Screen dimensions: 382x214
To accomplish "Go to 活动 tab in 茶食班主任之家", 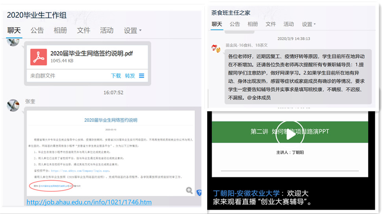I will pyautogui.click(x=288, y=24).
